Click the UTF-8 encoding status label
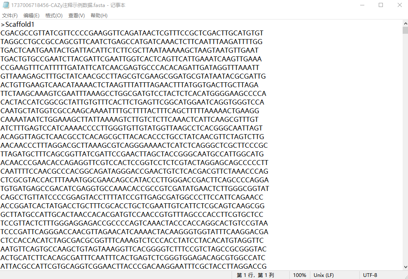This screenshot has height=279, width=408. [370, 275]
